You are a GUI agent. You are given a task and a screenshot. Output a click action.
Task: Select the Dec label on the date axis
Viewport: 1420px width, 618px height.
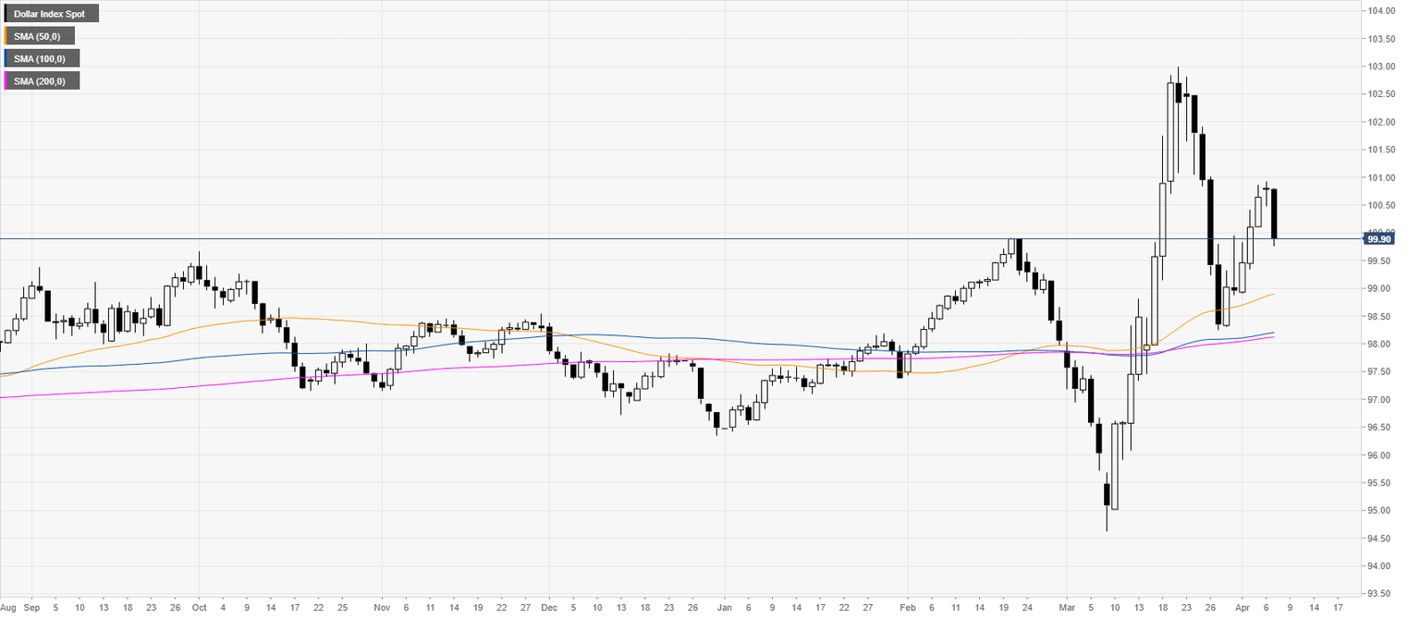click(547, 610)
